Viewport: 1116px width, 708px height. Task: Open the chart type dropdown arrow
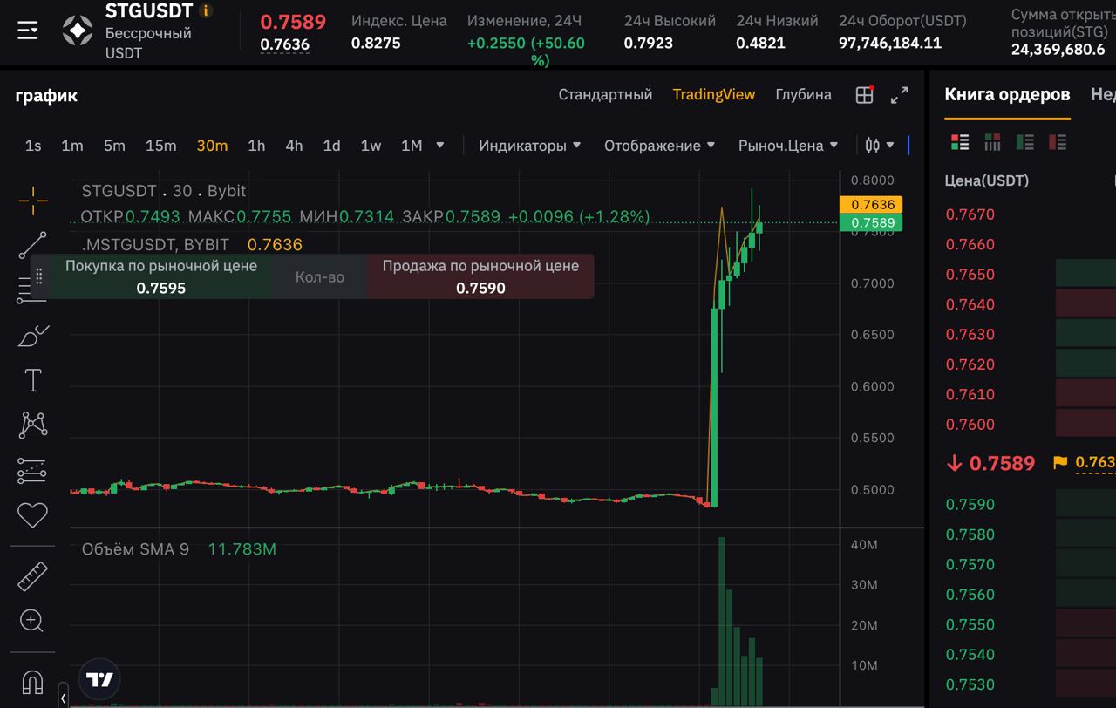[890, 146]
